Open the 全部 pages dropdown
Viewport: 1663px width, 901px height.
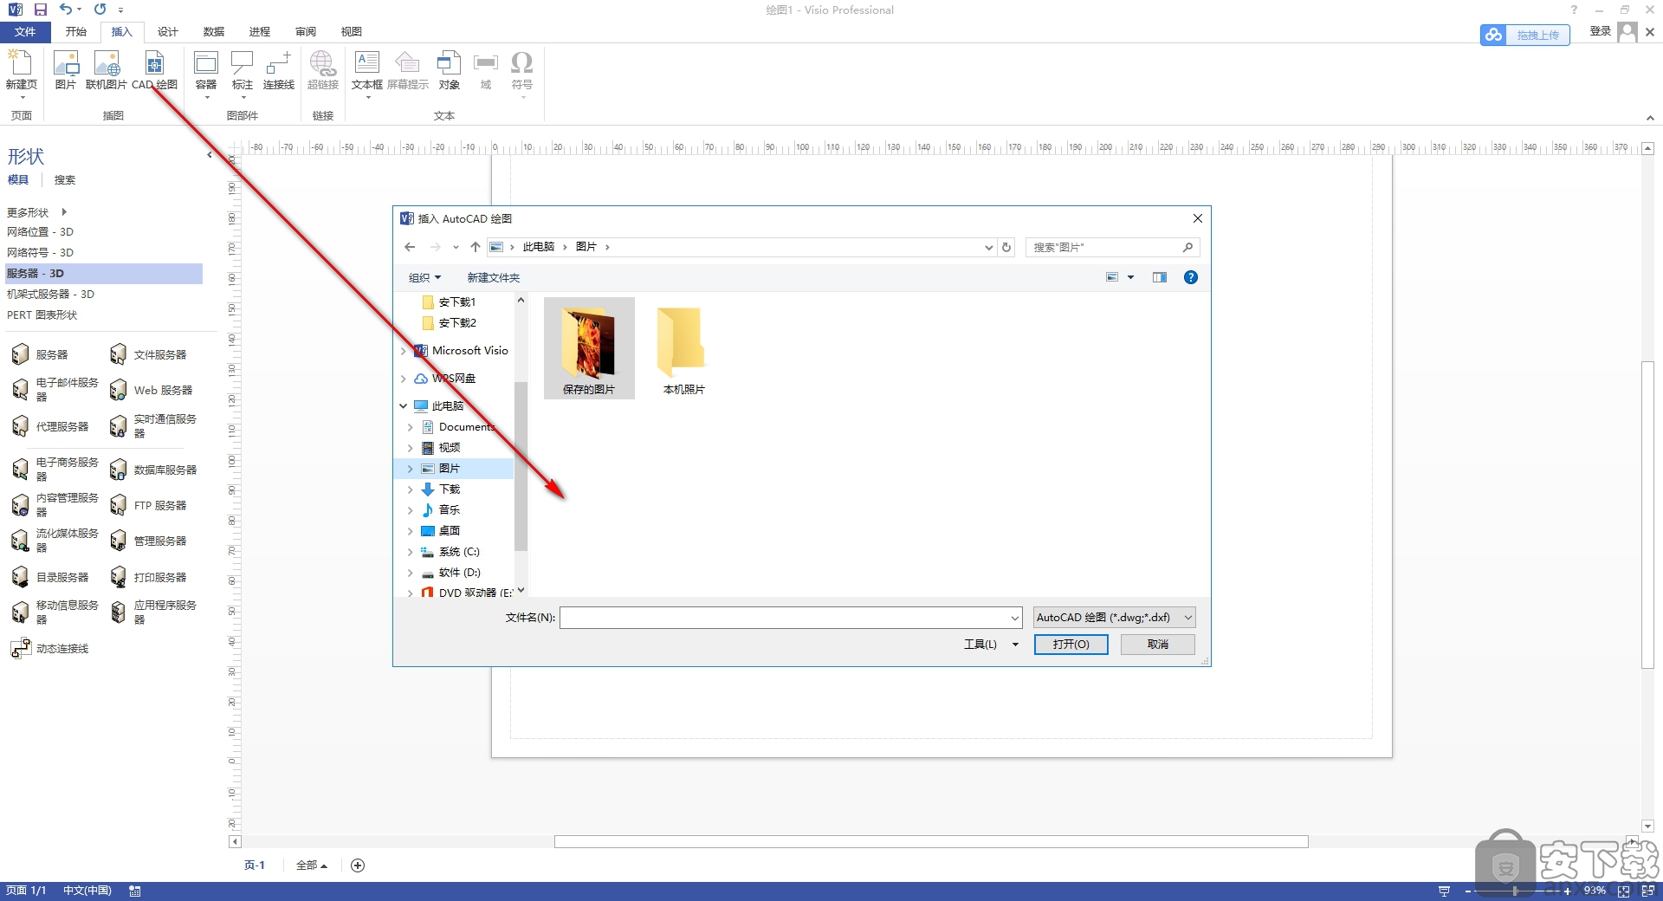312,865
